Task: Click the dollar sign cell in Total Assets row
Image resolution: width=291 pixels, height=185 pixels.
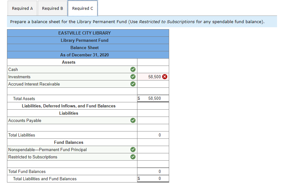Action: click(x=139, y=98)
